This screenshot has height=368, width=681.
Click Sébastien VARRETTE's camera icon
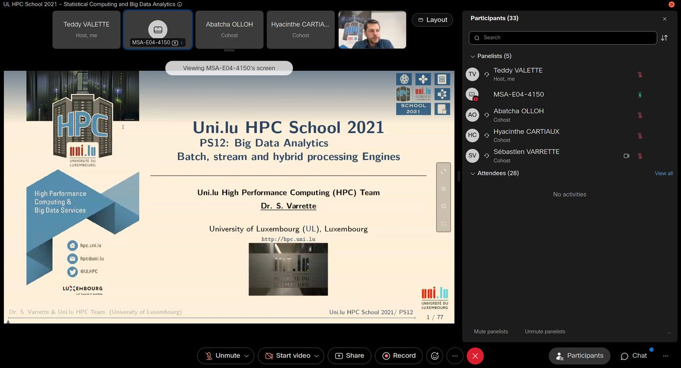[x=627, y=156]
